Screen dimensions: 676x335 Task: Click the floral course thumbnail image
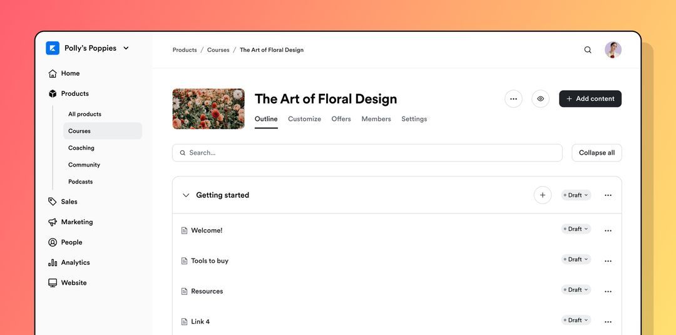tap(208, 109)
